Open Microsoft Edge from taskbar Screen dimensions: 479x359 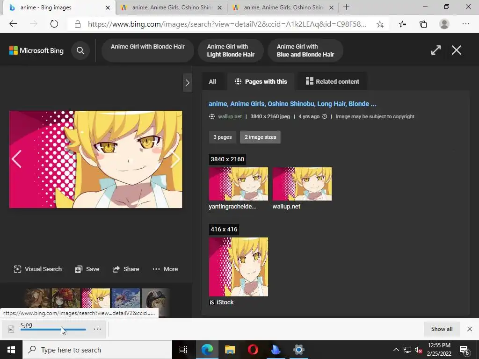click(207, 350)
